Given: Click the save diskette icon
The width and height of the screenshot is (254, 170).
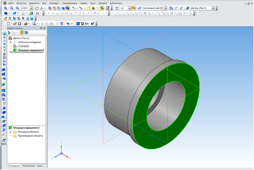Looking at the screenshot, I should coord(20,23).
